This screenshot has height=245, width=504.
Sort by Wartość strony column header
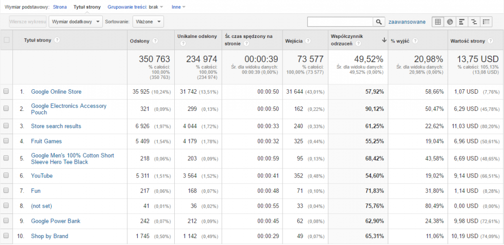tap(468, 41)
